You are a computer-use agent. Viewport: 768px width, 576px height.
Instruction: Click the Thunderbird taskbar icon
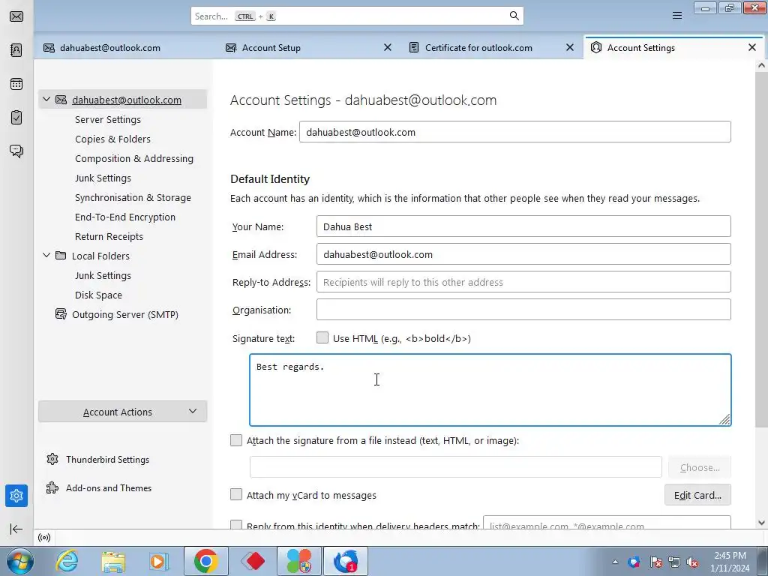click(x=346, y=561)
